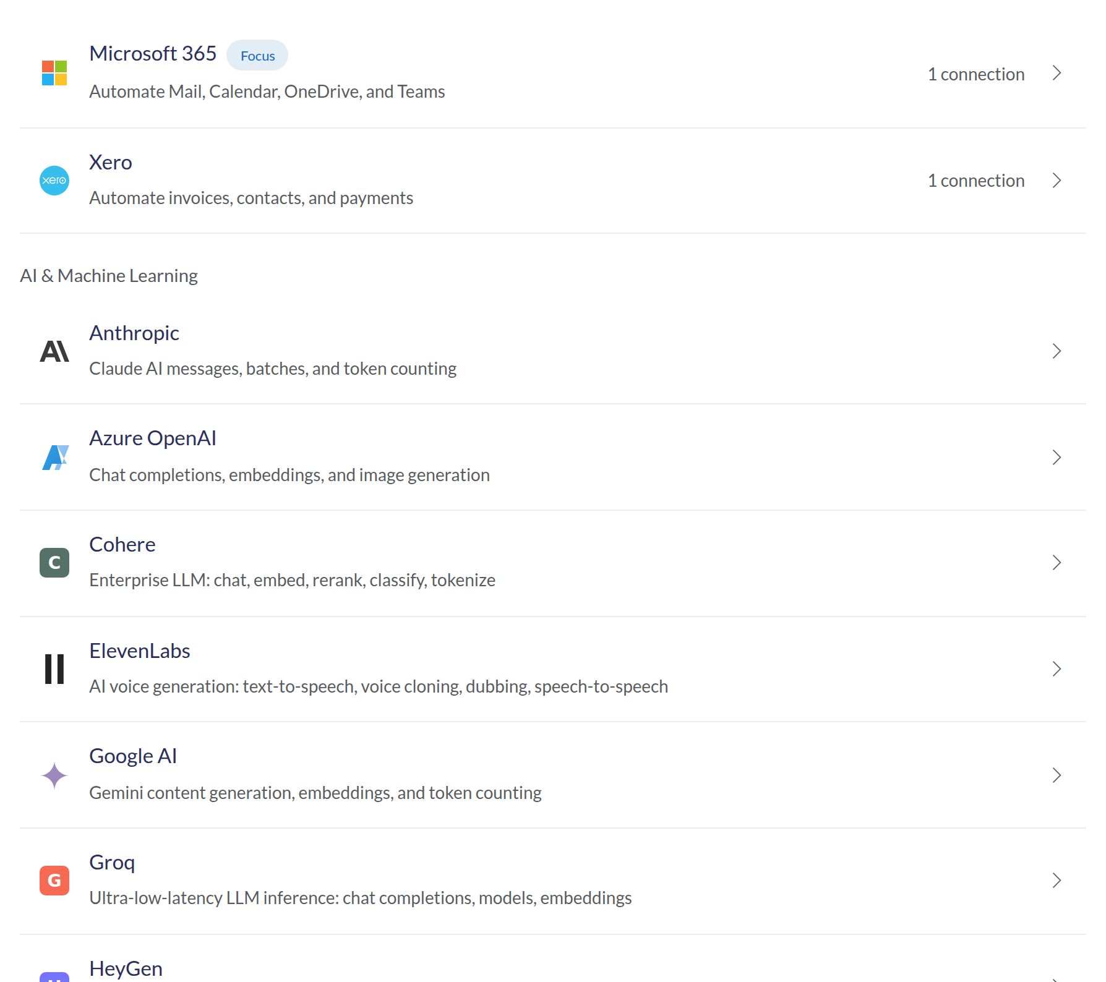Screen dimensions: 1106x982
Task: Click 'Automate invoices, contacts, and payments' description
Action: (x=251, y=198)
